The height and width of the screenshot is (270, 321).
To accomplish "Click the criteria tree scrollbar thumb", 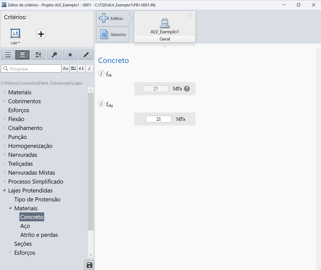I will coord(91,161).
